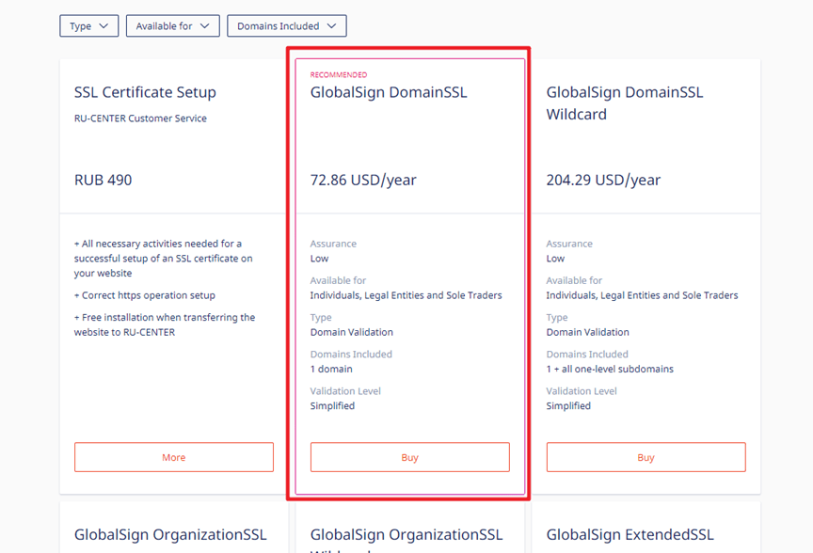Click the GlobalSign DomainSSL Wildcard title

pyautogui.click(x=625, y=103)
